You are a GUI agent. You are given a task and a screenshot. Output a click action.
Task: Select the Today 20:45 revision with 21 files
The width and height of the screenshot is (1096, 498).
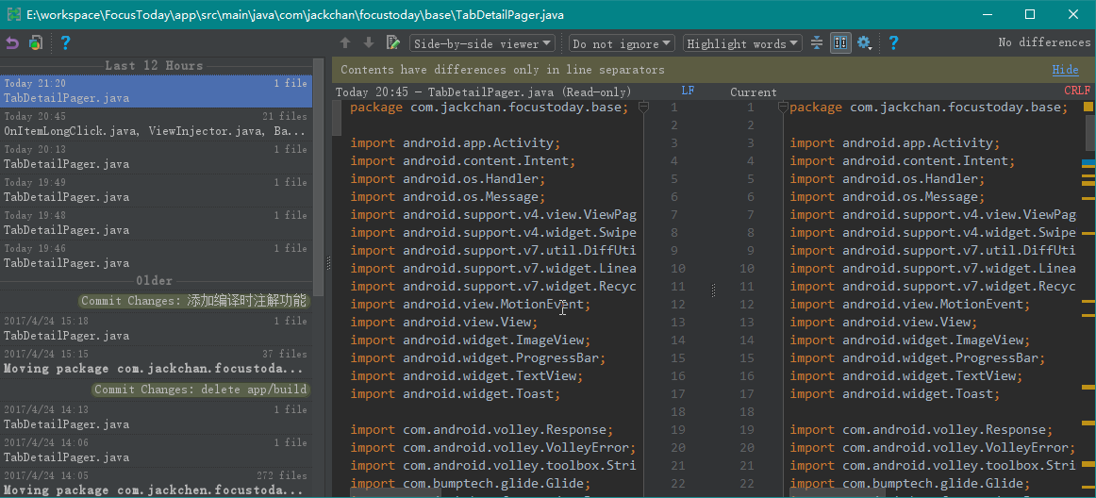(156, 124)
